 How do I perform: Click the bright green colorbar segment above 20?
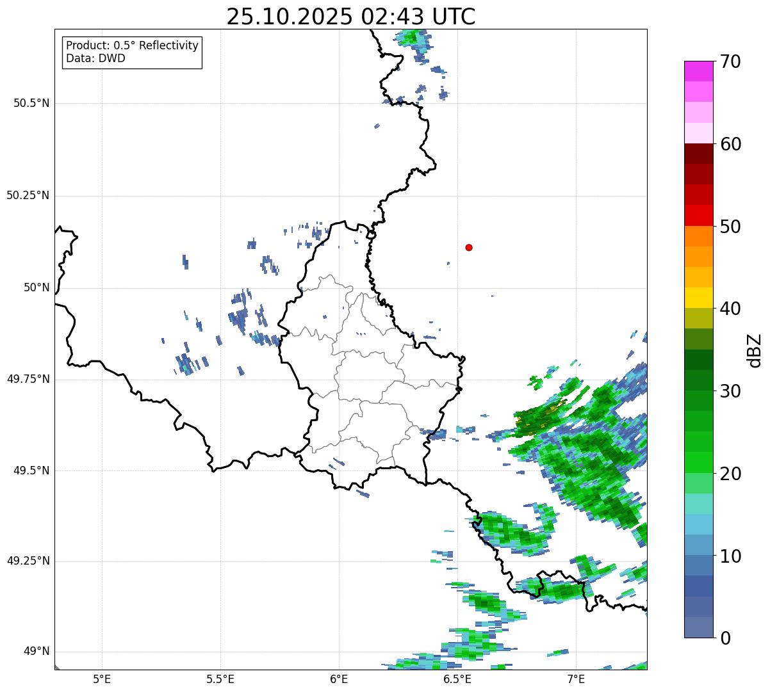[x=698, y=463]
